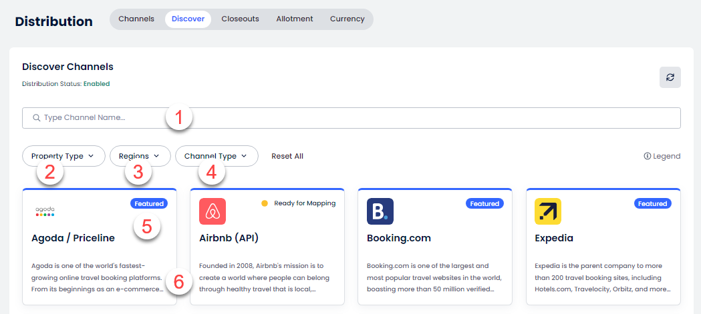Image resolution: width=701 pixels, height=314 pixels.
Task: Click the search magnifier icon
Action: tap(36, 118)
